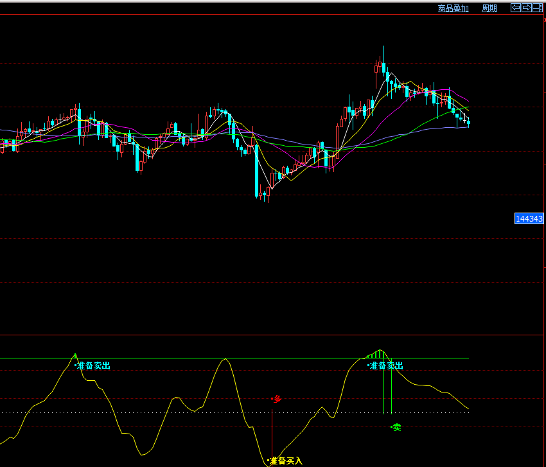
Task: Open the 商品叠加 overlay link
Action: (x=453, y=8)
